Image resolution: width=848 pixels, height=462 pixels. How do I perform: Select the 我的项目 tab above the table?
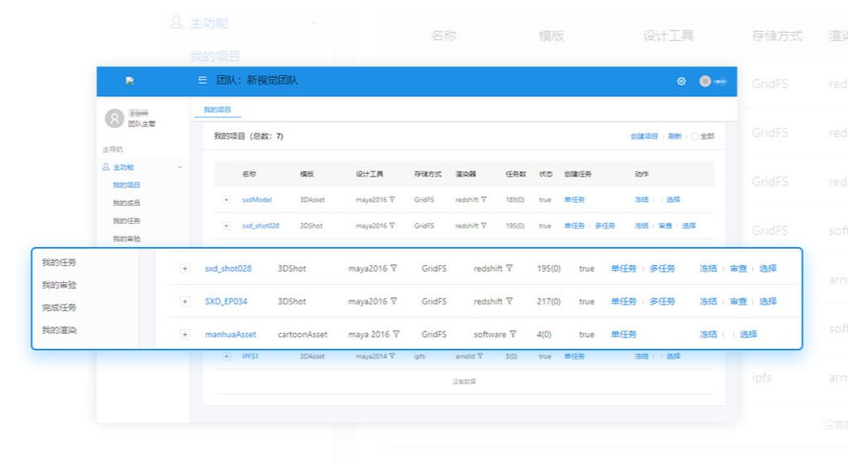click(x=218, y=110)
